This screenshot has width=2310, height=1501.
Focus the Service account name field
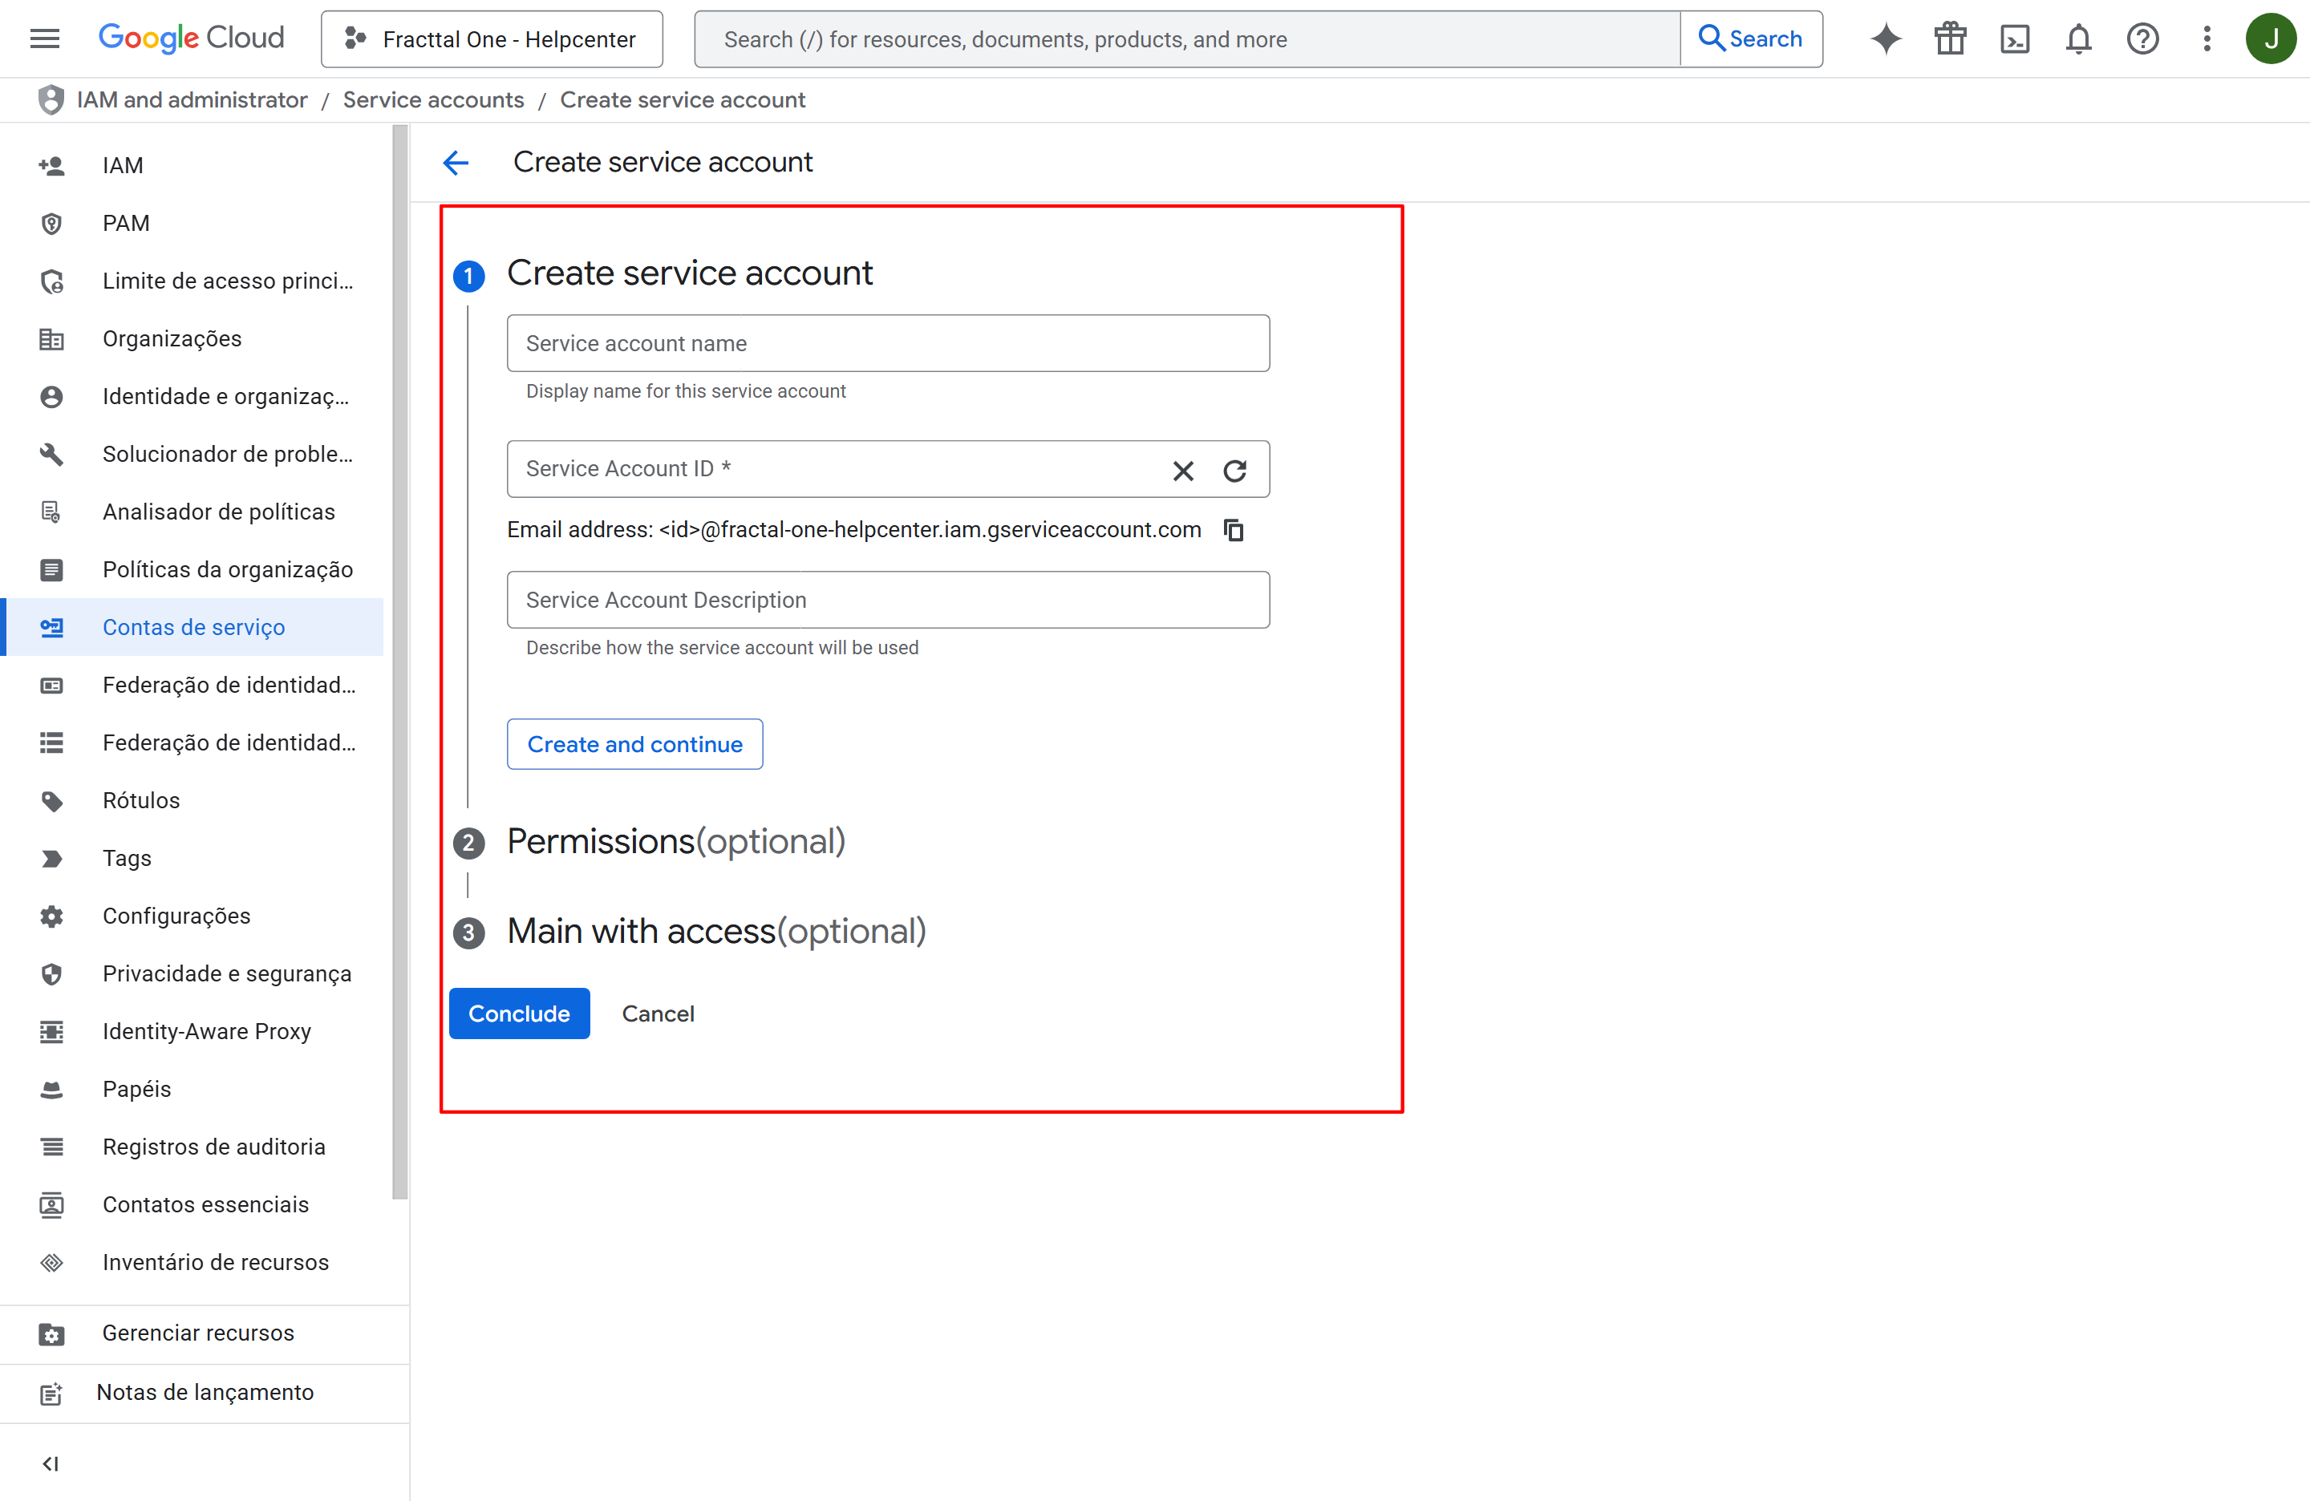(887, 343)
